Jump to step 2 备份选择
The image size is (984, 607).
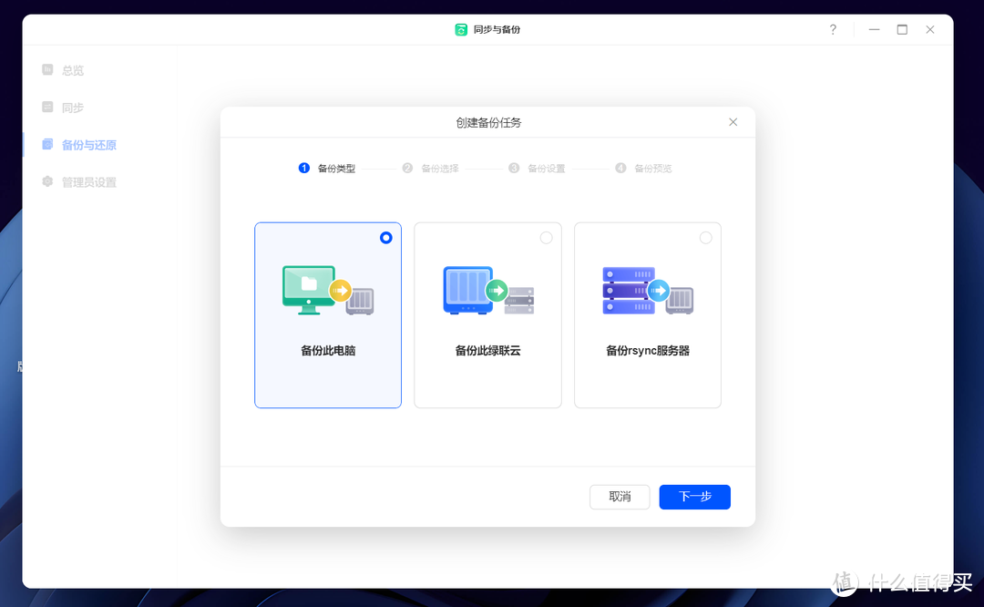pos(432,168)
